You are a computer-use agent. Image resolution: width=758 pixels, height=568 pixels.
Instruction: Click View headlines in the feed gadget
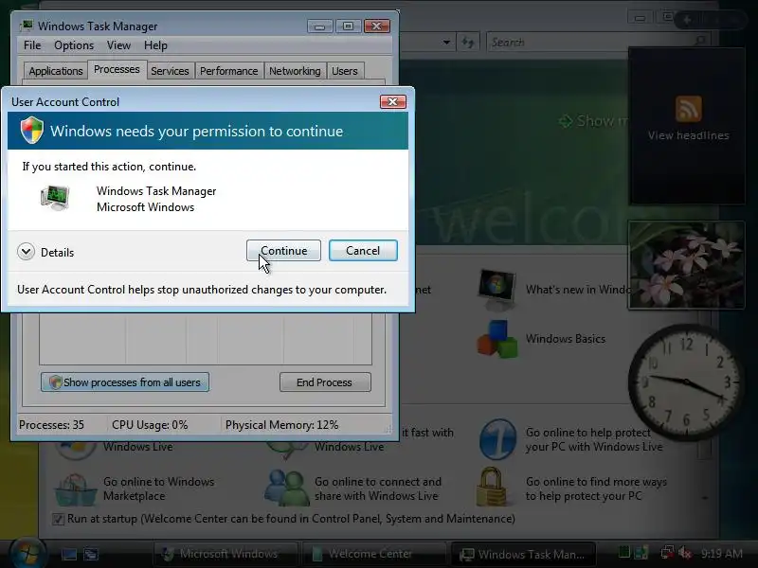tap(689, 135)
